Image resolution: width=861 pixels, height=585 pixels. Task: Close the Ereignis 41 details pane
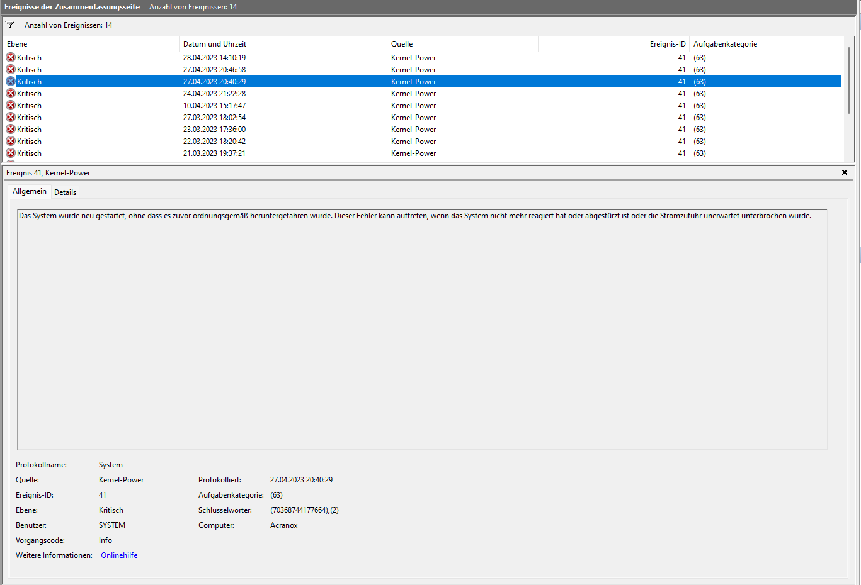[x=845, y=172]
